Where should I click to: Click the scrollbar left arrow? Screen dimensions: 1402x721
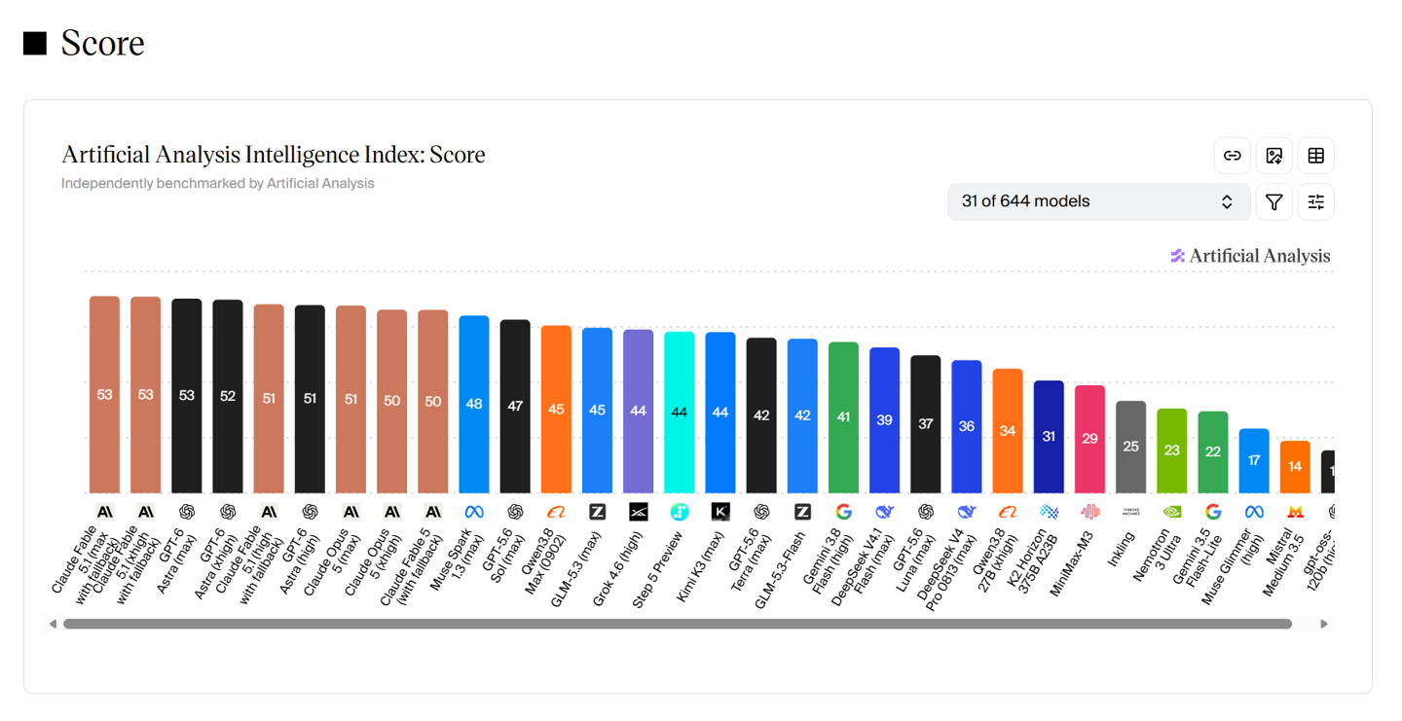tap(53, 624)
